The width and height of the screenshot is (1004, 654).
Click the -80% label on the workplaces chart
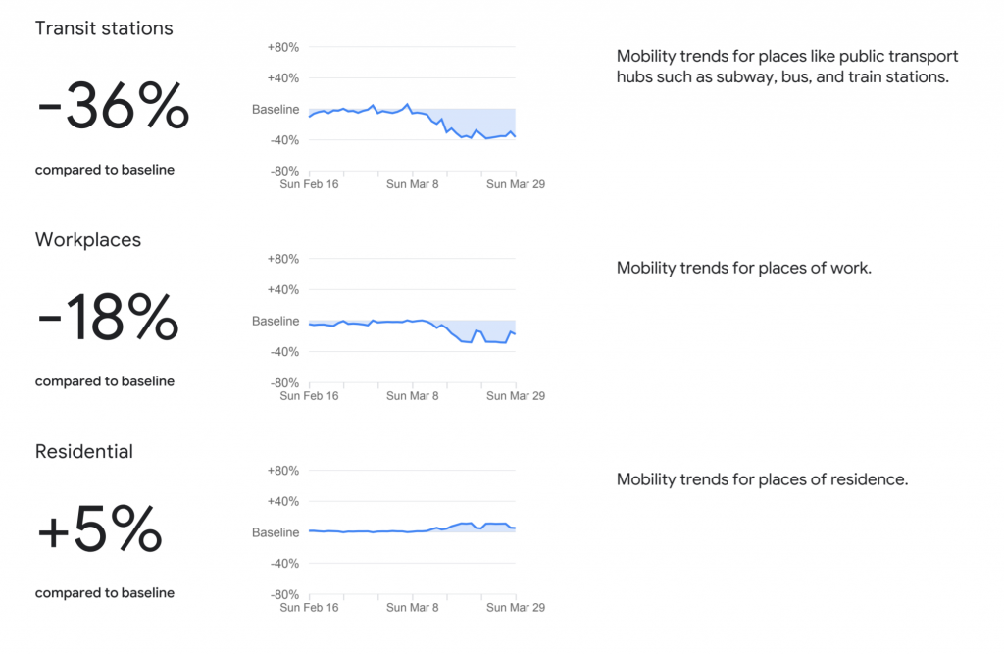(x=283, y=382)
